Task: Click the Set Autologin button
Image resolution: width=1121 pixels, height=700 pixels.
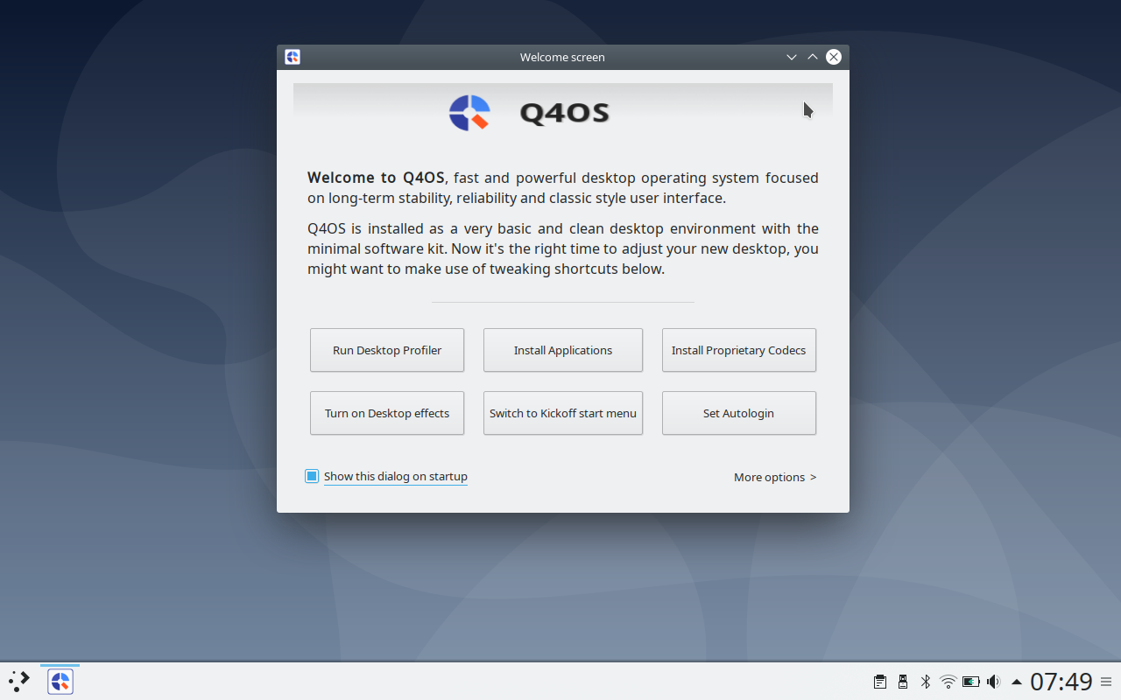Action: pyautogui.click(x=739, y=413)
